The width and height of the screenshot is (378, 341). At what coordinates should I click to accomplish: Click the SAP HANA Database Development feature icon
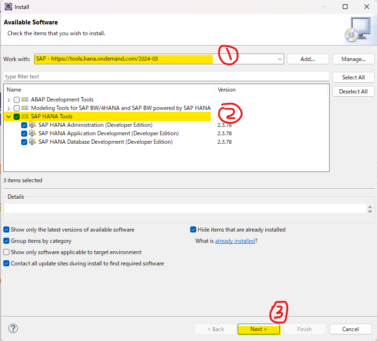pos(32,141)
